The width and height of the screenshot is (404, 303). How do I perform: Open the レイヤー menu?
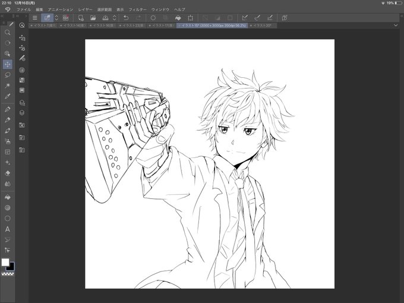86,10
